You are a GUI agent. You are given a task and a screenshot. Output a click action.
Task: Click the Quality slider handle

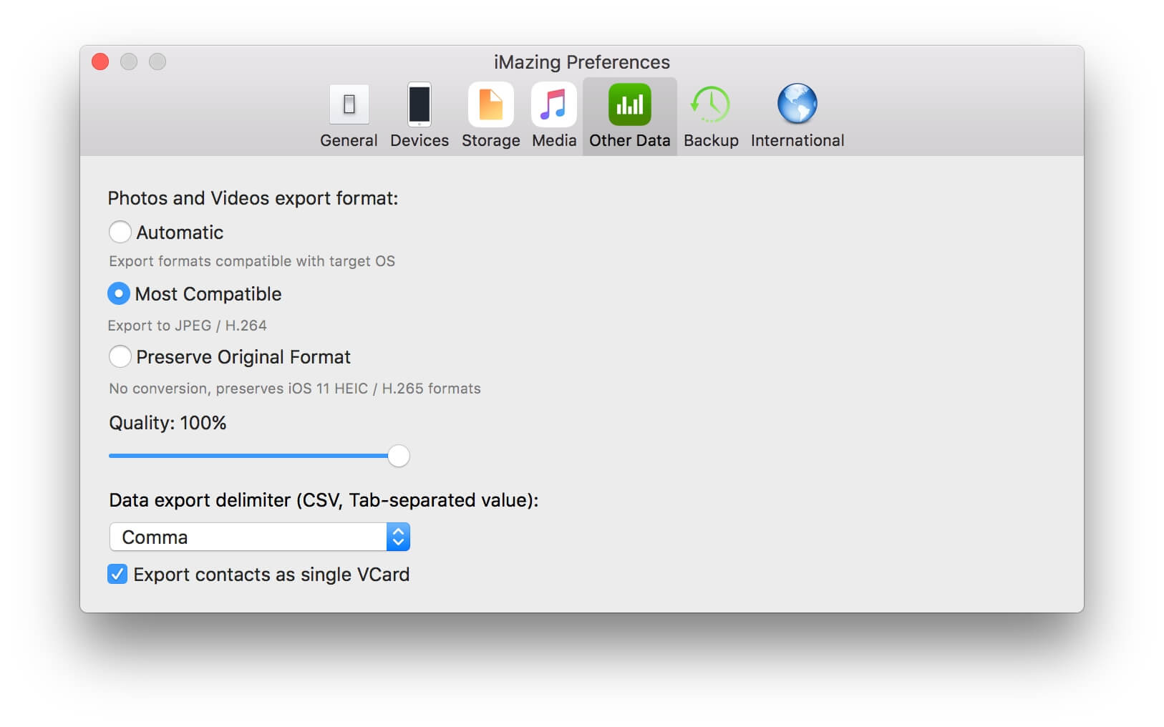click(x=399, y=456)
